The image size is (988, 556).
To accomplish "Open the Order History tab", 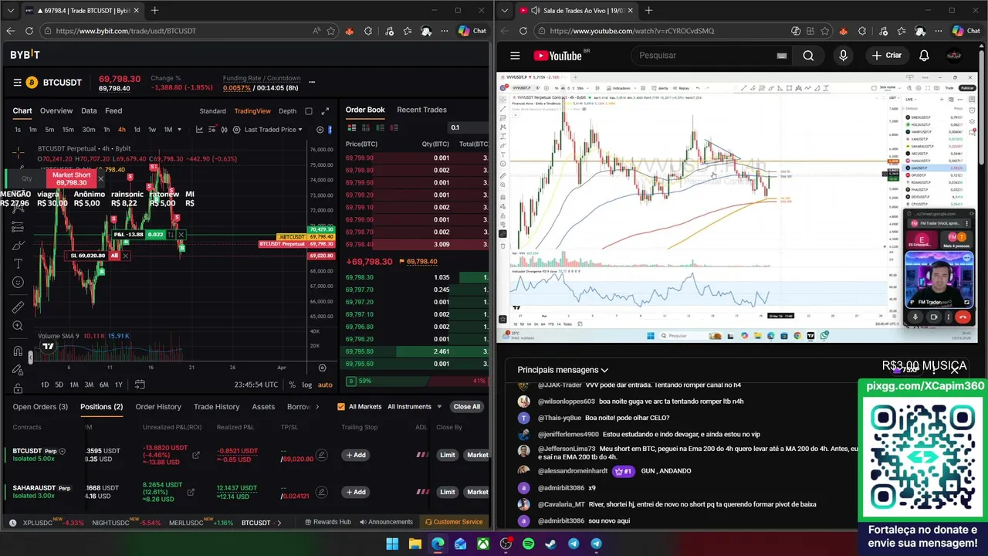I will pos(158,407).
